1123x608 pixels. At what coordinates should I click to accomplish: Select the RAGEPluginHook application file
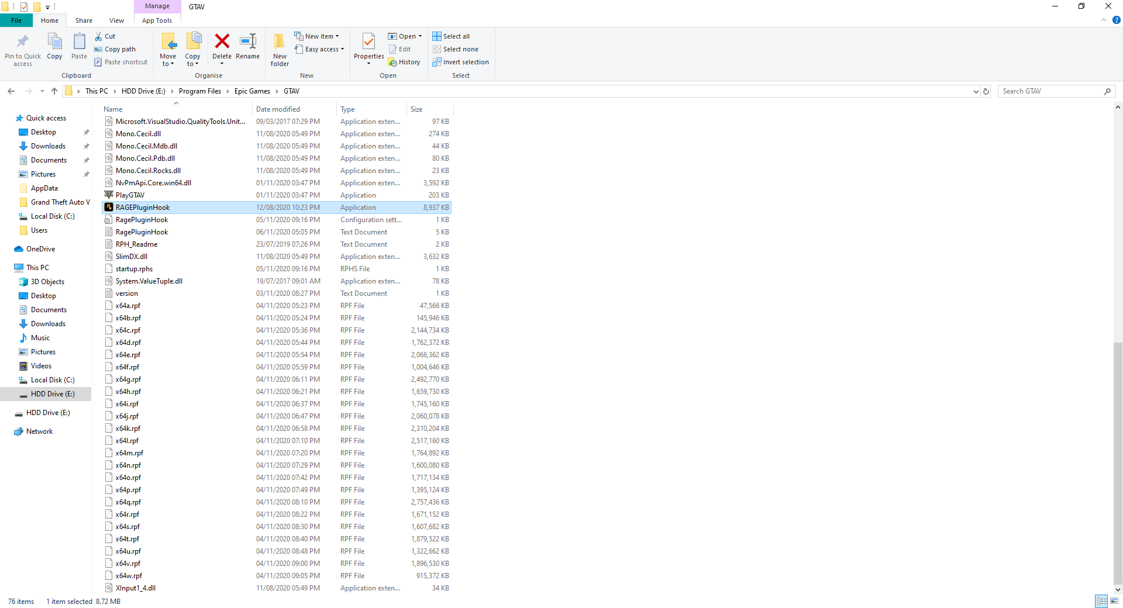point(276,208)
